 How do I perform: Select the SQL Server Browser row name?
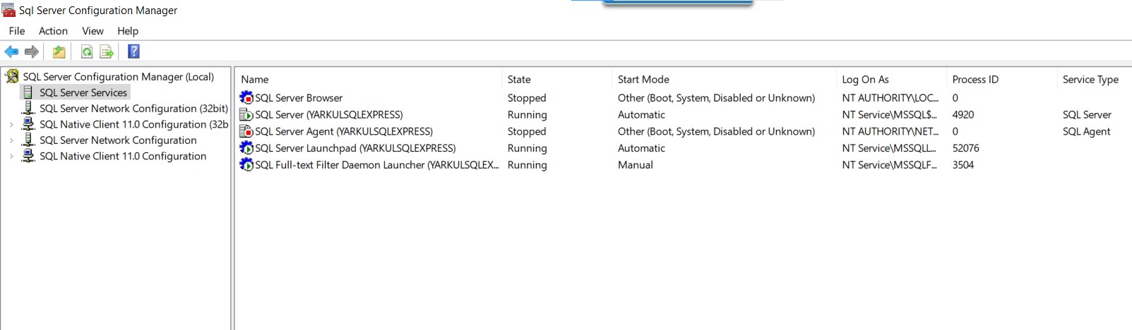coord(299,98)
